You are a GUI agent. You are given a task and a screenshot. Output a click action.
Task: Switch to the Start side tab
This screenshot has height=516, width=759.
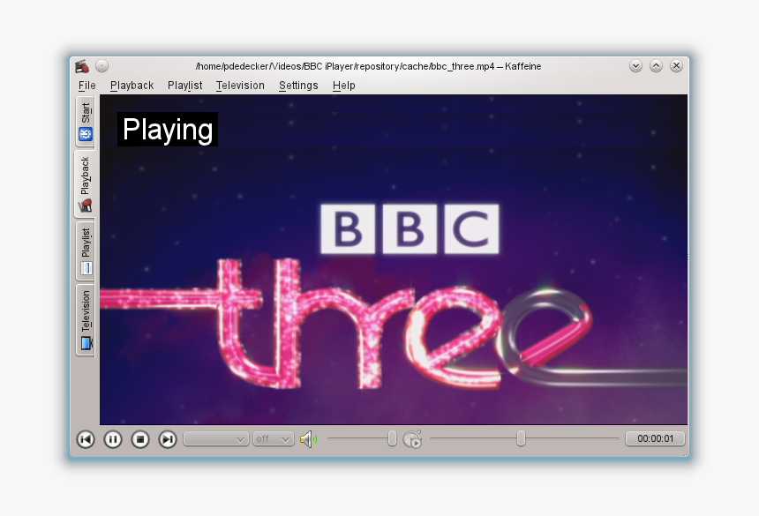(x=86, y=122)
